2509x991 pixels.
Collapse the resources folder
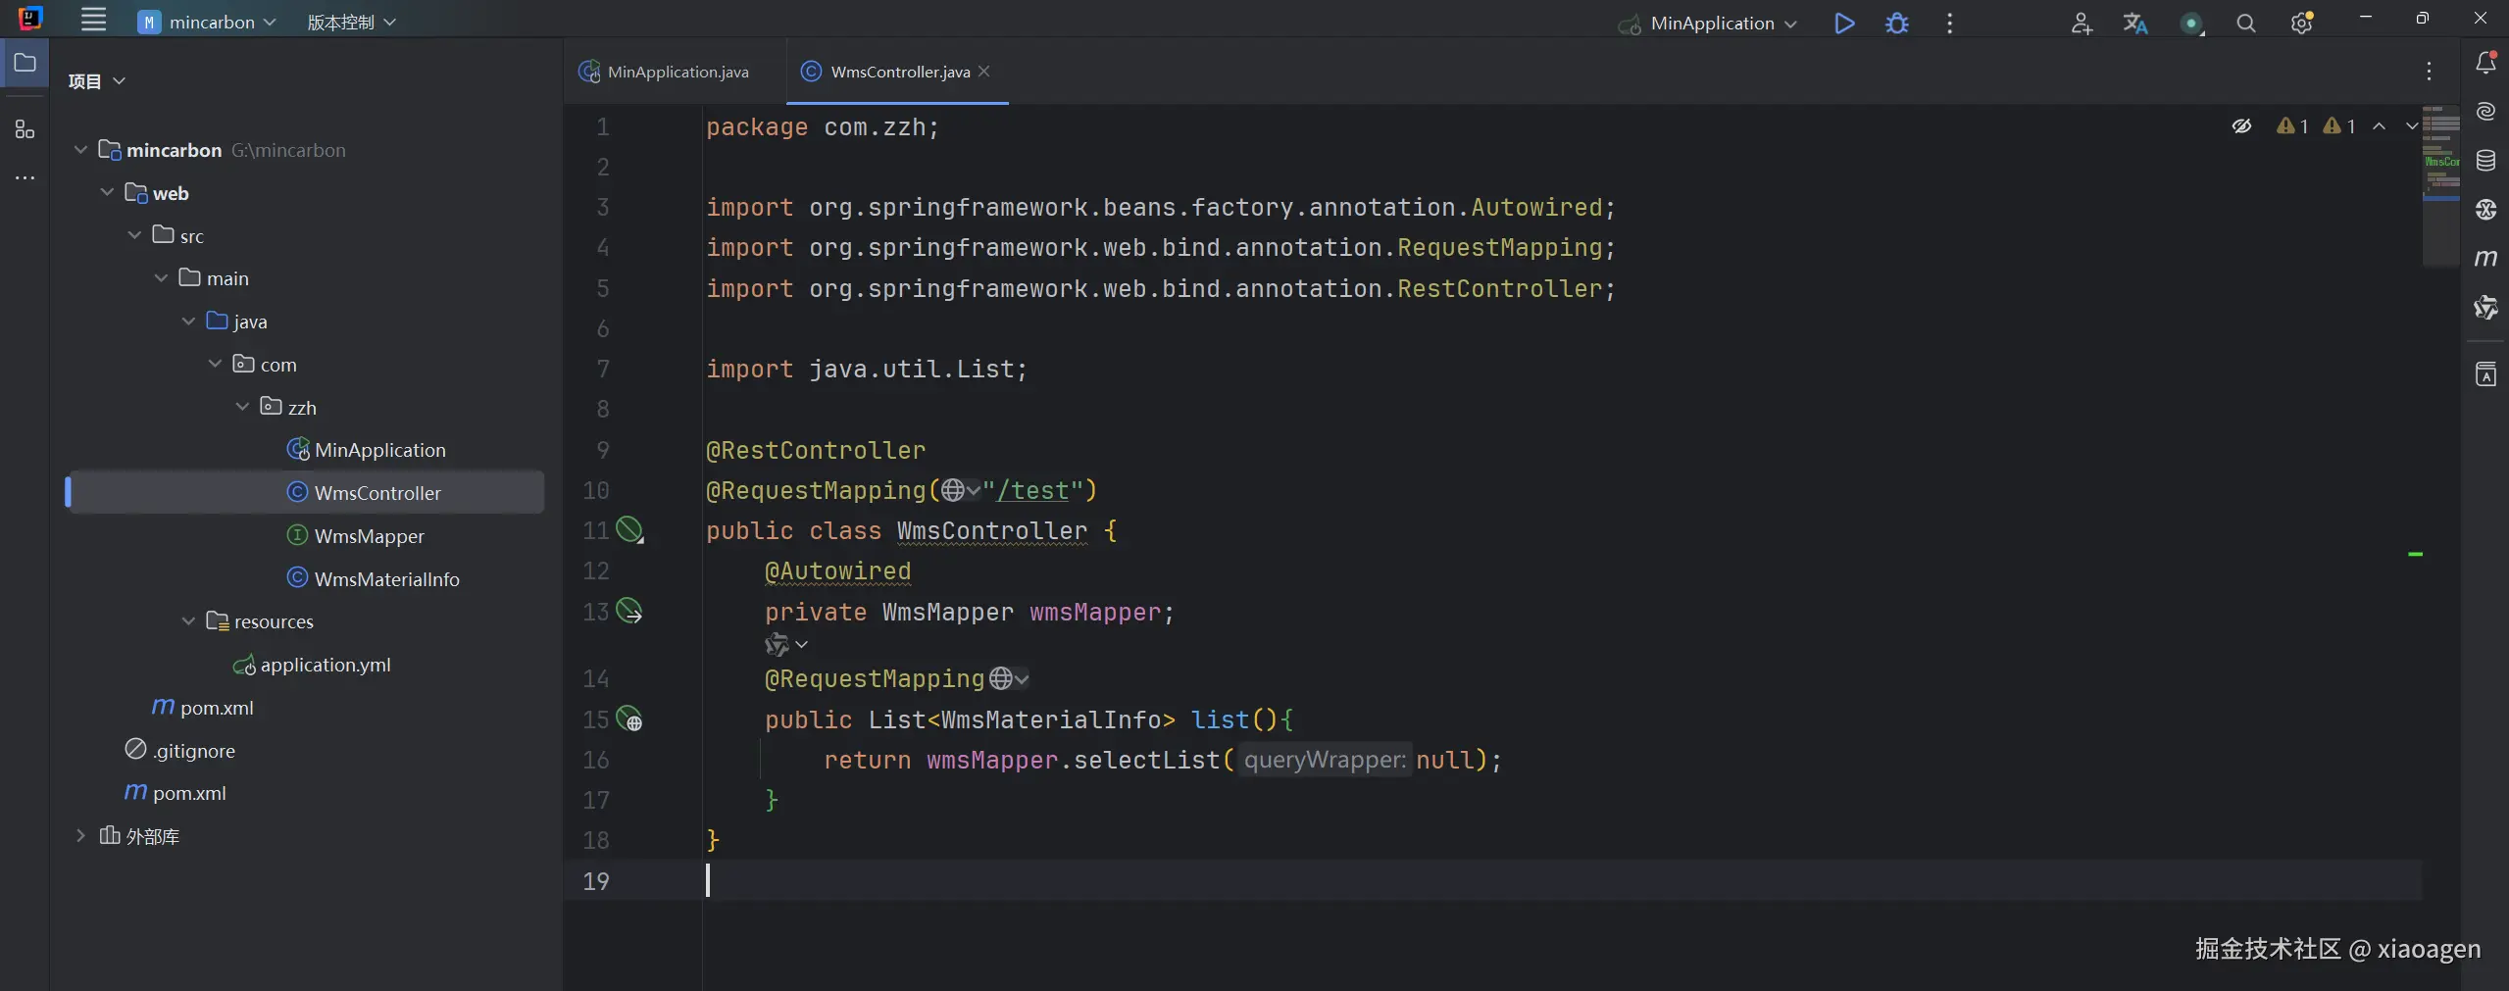[x=188, y=621]
